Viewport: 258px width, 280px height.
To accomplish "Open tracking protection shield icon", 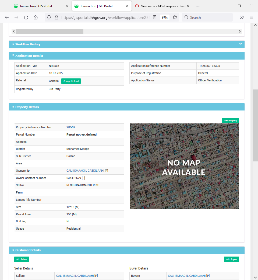I will point(49,17).
